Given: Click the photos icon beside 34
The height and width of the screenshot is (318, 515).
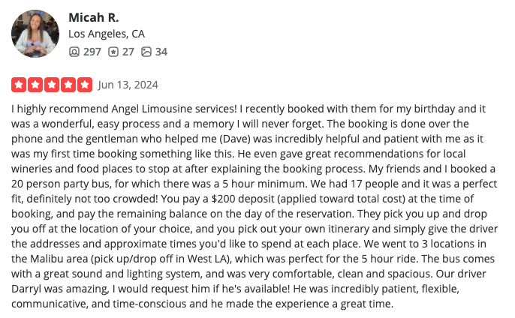Looking at the screenshot, I should (146, 52).
